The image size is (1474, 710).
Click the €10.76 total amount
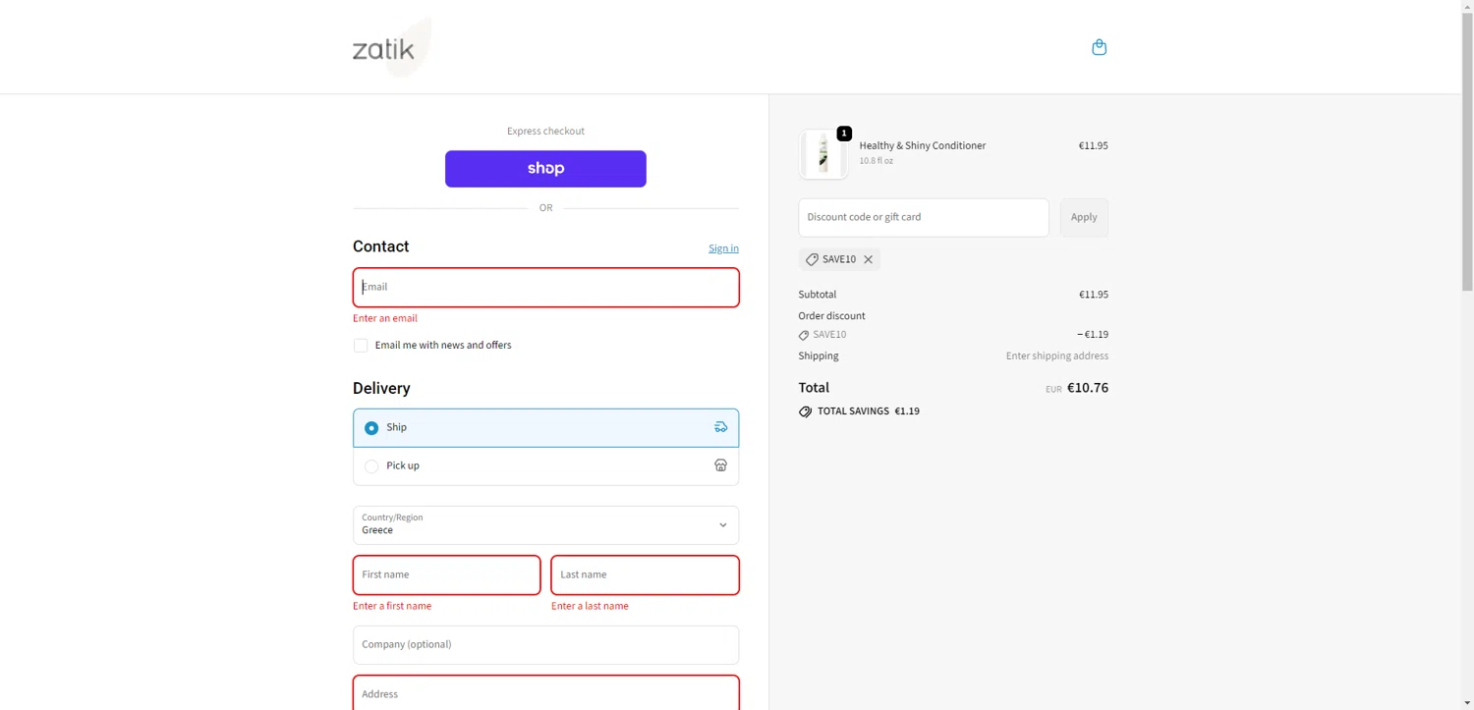[1087, 388]
